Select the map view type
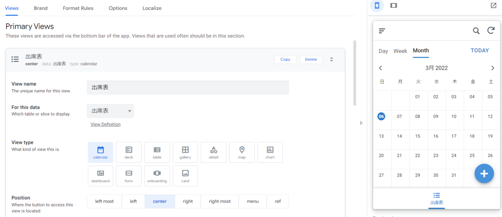The image size is (502, 217). coord(242,152)
